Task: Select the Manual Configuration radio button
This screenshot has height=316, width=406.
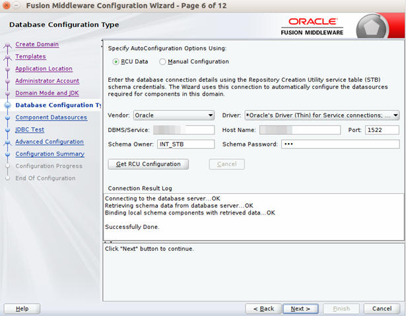Action: [x=162, y=62]
